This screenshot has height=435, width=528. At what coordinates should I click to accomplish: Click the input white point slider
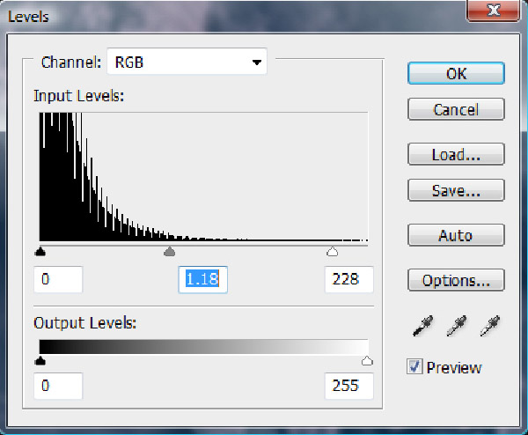tap(333, 251)
